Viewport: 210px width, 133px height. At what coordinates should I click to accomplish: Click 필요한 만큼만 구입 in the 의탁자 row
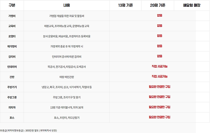160,107
